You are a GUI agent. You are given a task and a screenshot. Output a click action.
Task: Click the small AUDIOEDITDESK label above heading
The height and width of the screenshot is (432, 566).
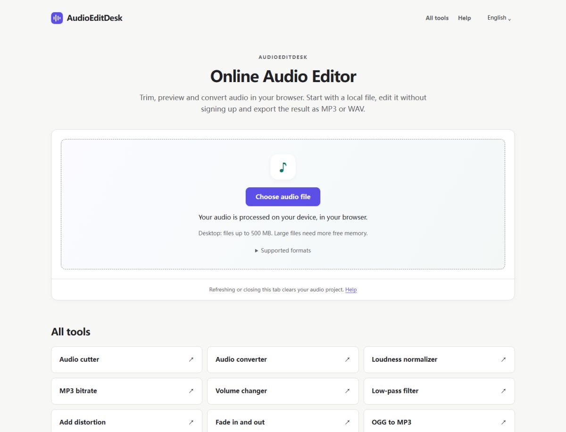point(283,57)
